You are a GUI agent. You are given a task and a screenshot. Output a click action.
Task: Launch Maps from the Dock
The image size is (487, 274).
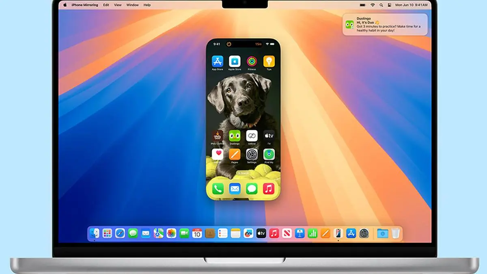click(x=159, y=233)
